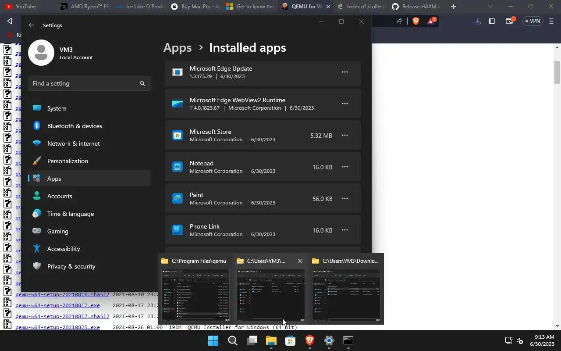The image size is (561, 351).
Task: Toggle the Brave sidebar panel
Action: 492,21
